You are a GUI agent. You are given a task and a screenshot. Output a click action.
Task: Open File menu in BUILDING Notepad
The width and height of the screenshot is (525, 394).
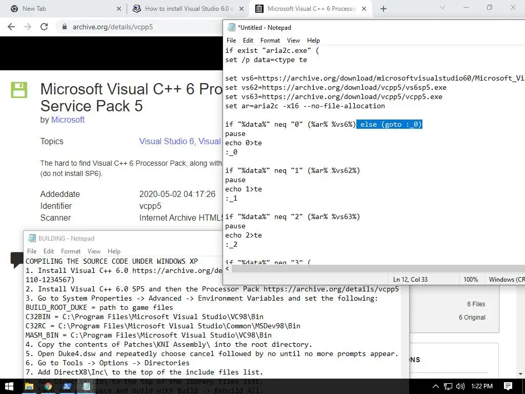pyautogui.click(x=32, y=251)
